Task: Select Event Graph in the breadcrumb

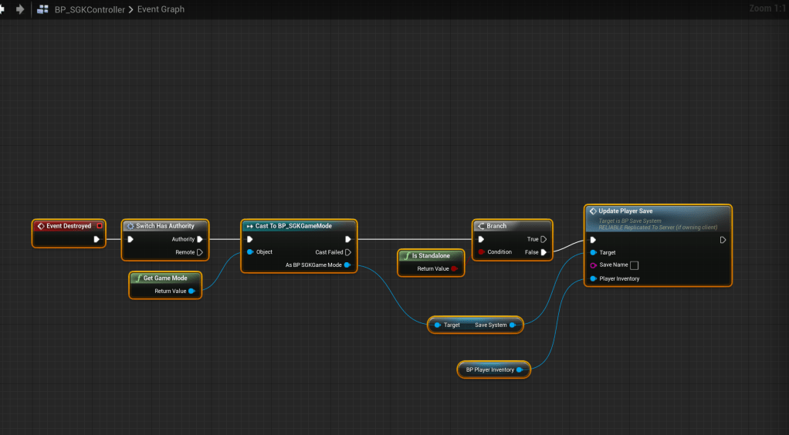Action: 161,9
